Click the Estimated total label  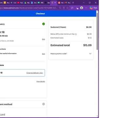click(x=60, y=45)
